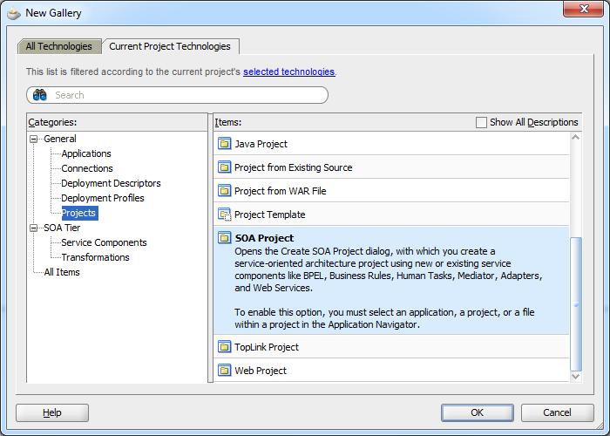Pick the Project Template item
This screenshot has height=436, width=610.
pos(269,215)
